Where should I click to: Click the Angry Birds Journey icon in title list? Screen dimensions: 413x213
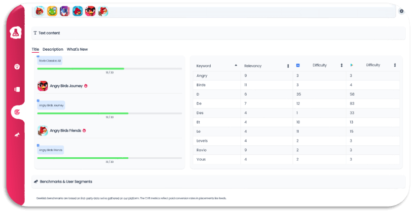point(42,86)
